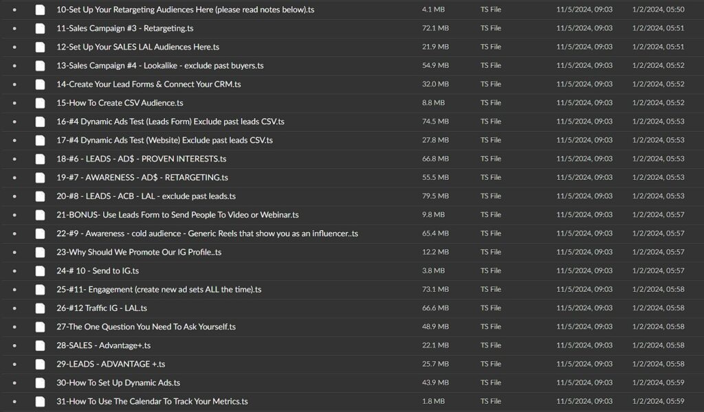704x412 pixels.
Task: Click file icon beside 15-How To Create CSV Audience.ts
Action: coord(41,103)
